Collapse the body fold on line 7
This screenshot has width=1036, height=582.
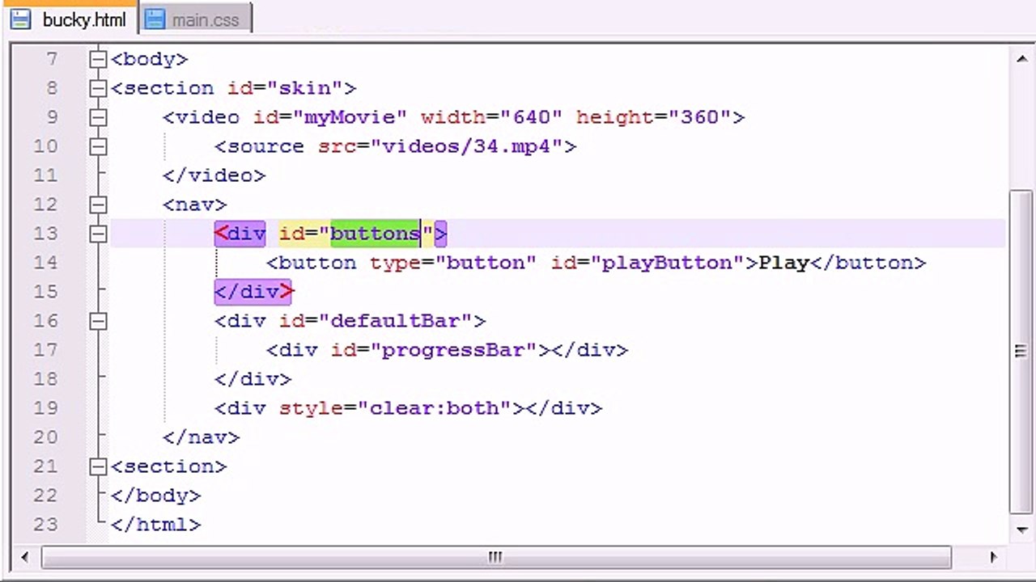98,59
